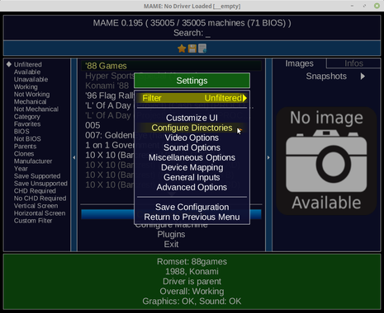Switch to the Infos tab

[353, 63]
